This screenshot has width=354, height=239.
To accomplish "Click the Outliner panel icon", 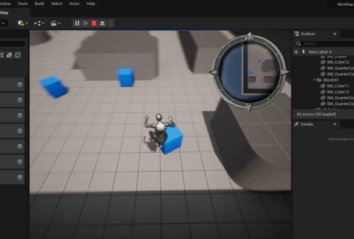I will [x=297, y=34].
